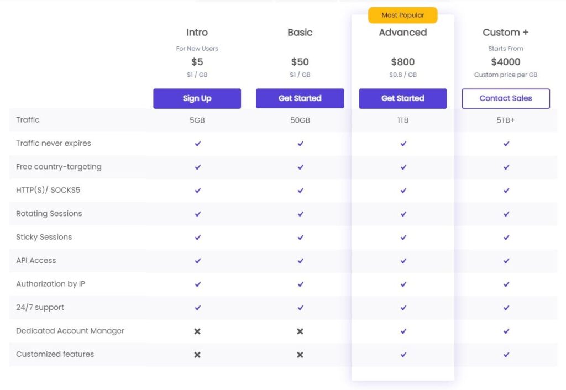Screen dimensions: 566x390
Task: Click the 5TB+ traffic value
Action: tap(506, 120)
